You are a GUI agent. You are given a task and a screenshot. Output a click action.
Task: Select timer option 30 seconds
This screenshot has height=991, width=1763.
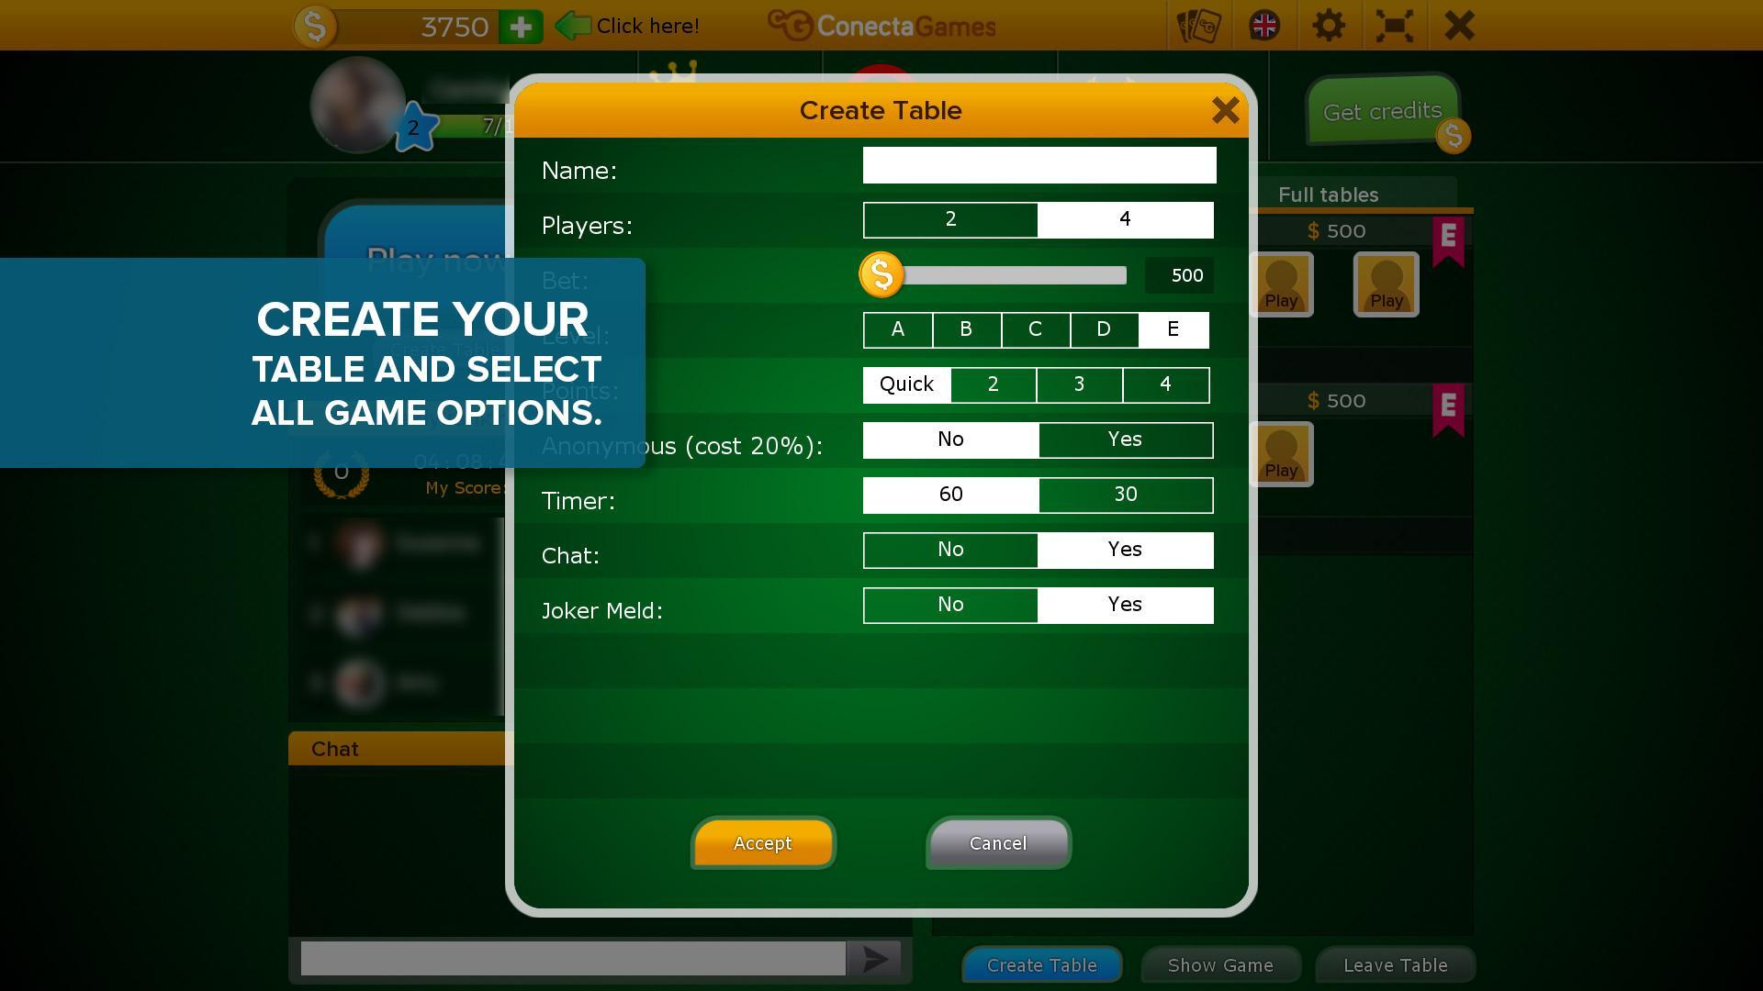(1126, 494)
